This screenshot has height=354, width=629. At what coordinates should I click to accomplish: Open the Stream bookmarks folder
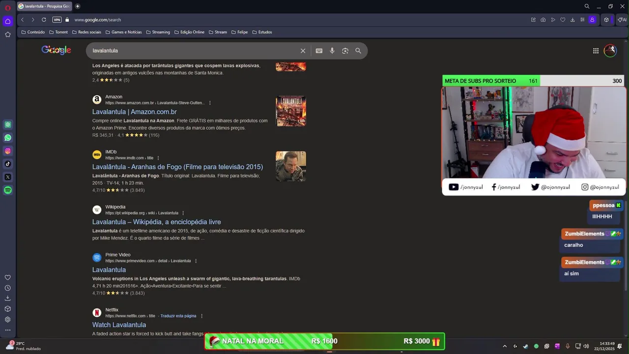tap(218, 32)
